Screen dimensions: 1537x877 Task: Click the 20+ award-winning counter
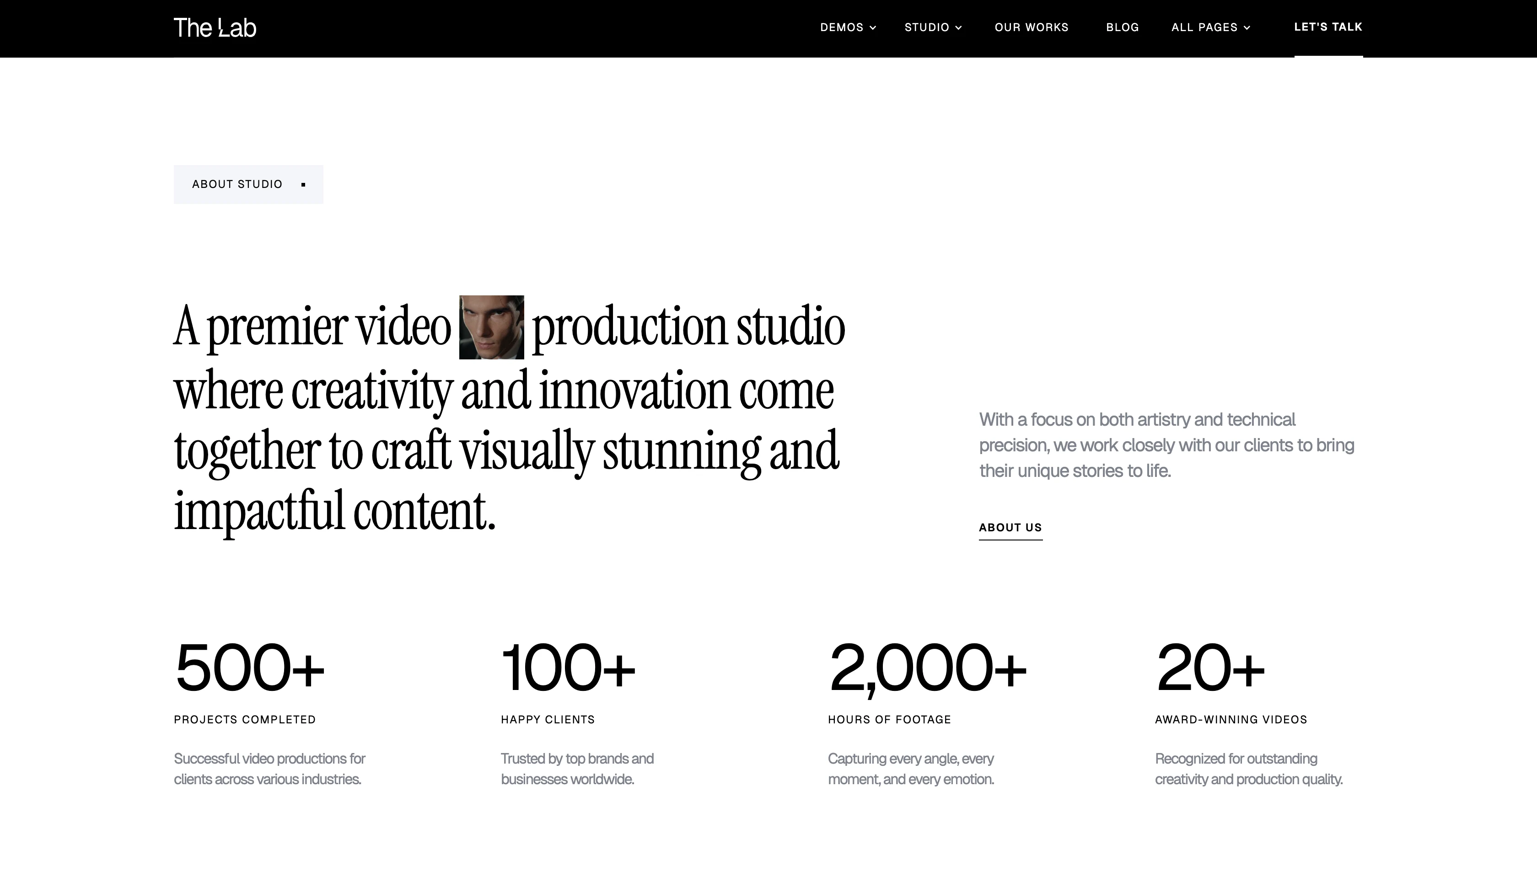(x=1209, y=668)
